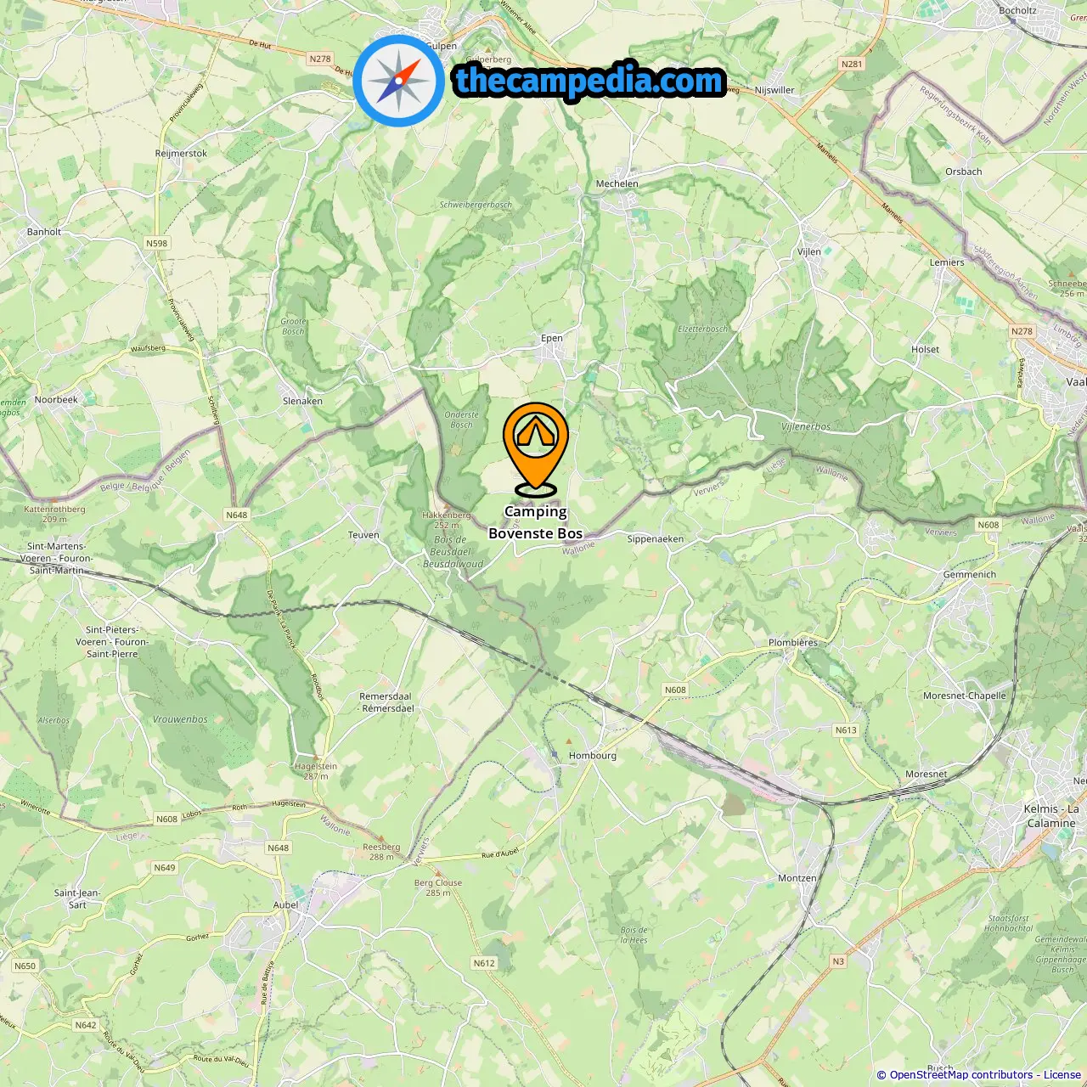The image size is (1087, 1087).
Task: Click the Hombourg town label
Action: tap(593, 756)
